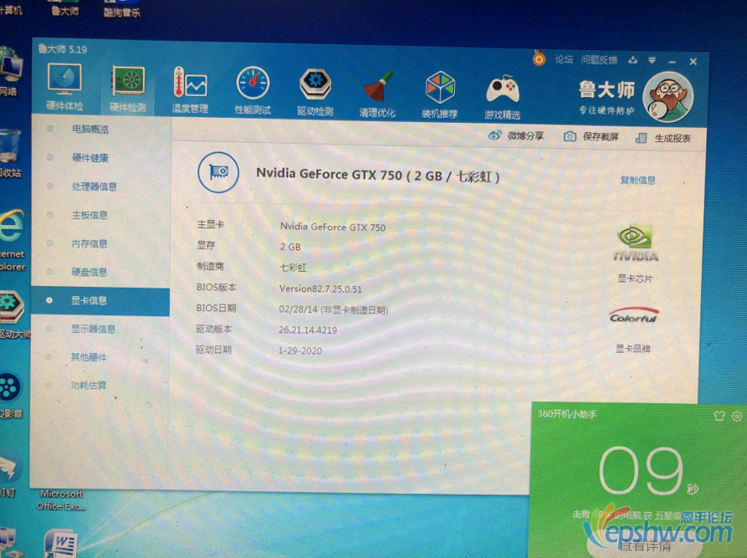747x558 pixels.
Task: Click driver version 26.21.14.4219
Action: (x=308, y=330)
